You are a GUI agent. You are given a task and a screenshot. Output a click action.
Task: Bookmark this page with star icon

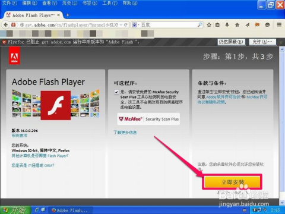pyautogui.click(x=209, y=25)
